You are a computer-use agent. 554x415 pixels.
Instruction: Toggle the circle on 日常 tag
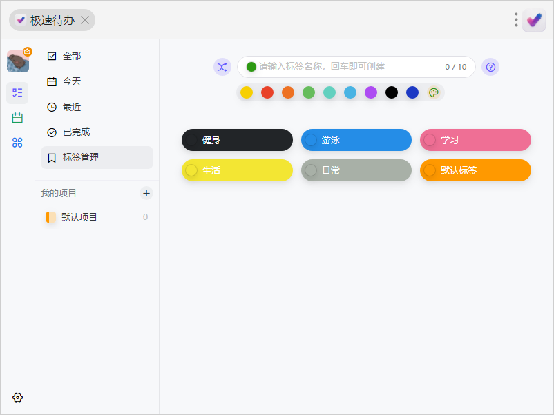pos(311,170)
